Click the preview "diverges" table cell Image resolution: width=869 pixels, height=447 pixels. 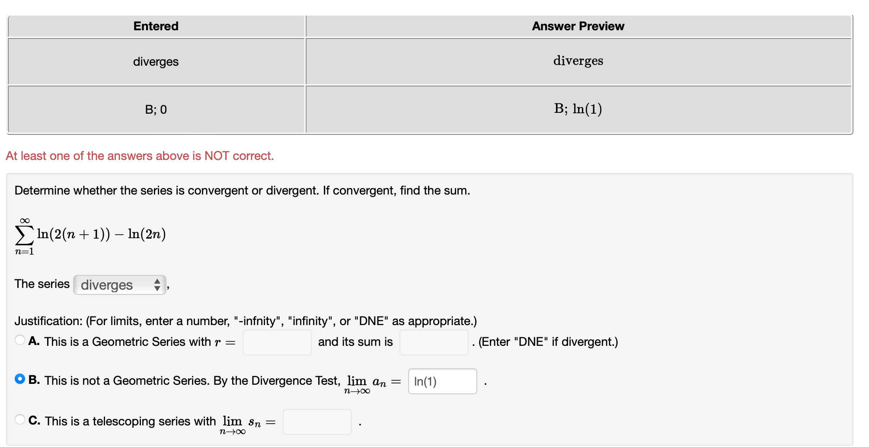(578, 61)
